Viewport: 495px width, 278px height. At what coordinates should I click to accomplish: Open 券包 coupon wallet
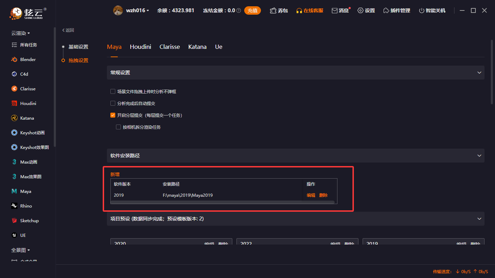279,10
